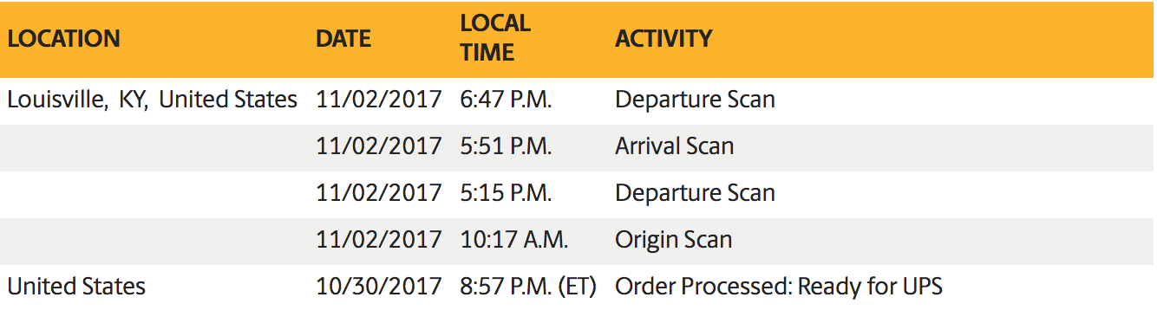The width and height of the screenshot is (1157, 336).
Task: Select the 10/30/2017 date cell
Action: pos(379,287)
